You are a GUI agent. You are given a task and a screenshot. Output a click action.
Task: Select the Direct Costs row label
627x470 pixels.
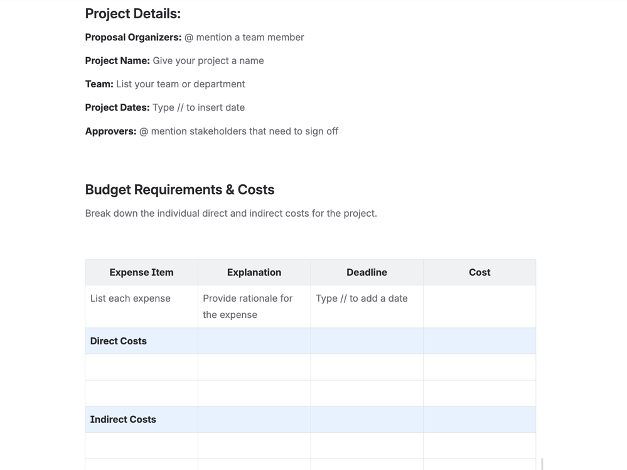(118, 341)
